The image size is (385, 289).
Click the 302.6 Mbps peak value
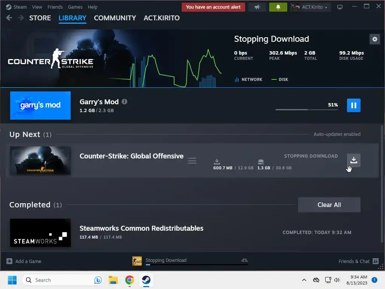[283, 53]
